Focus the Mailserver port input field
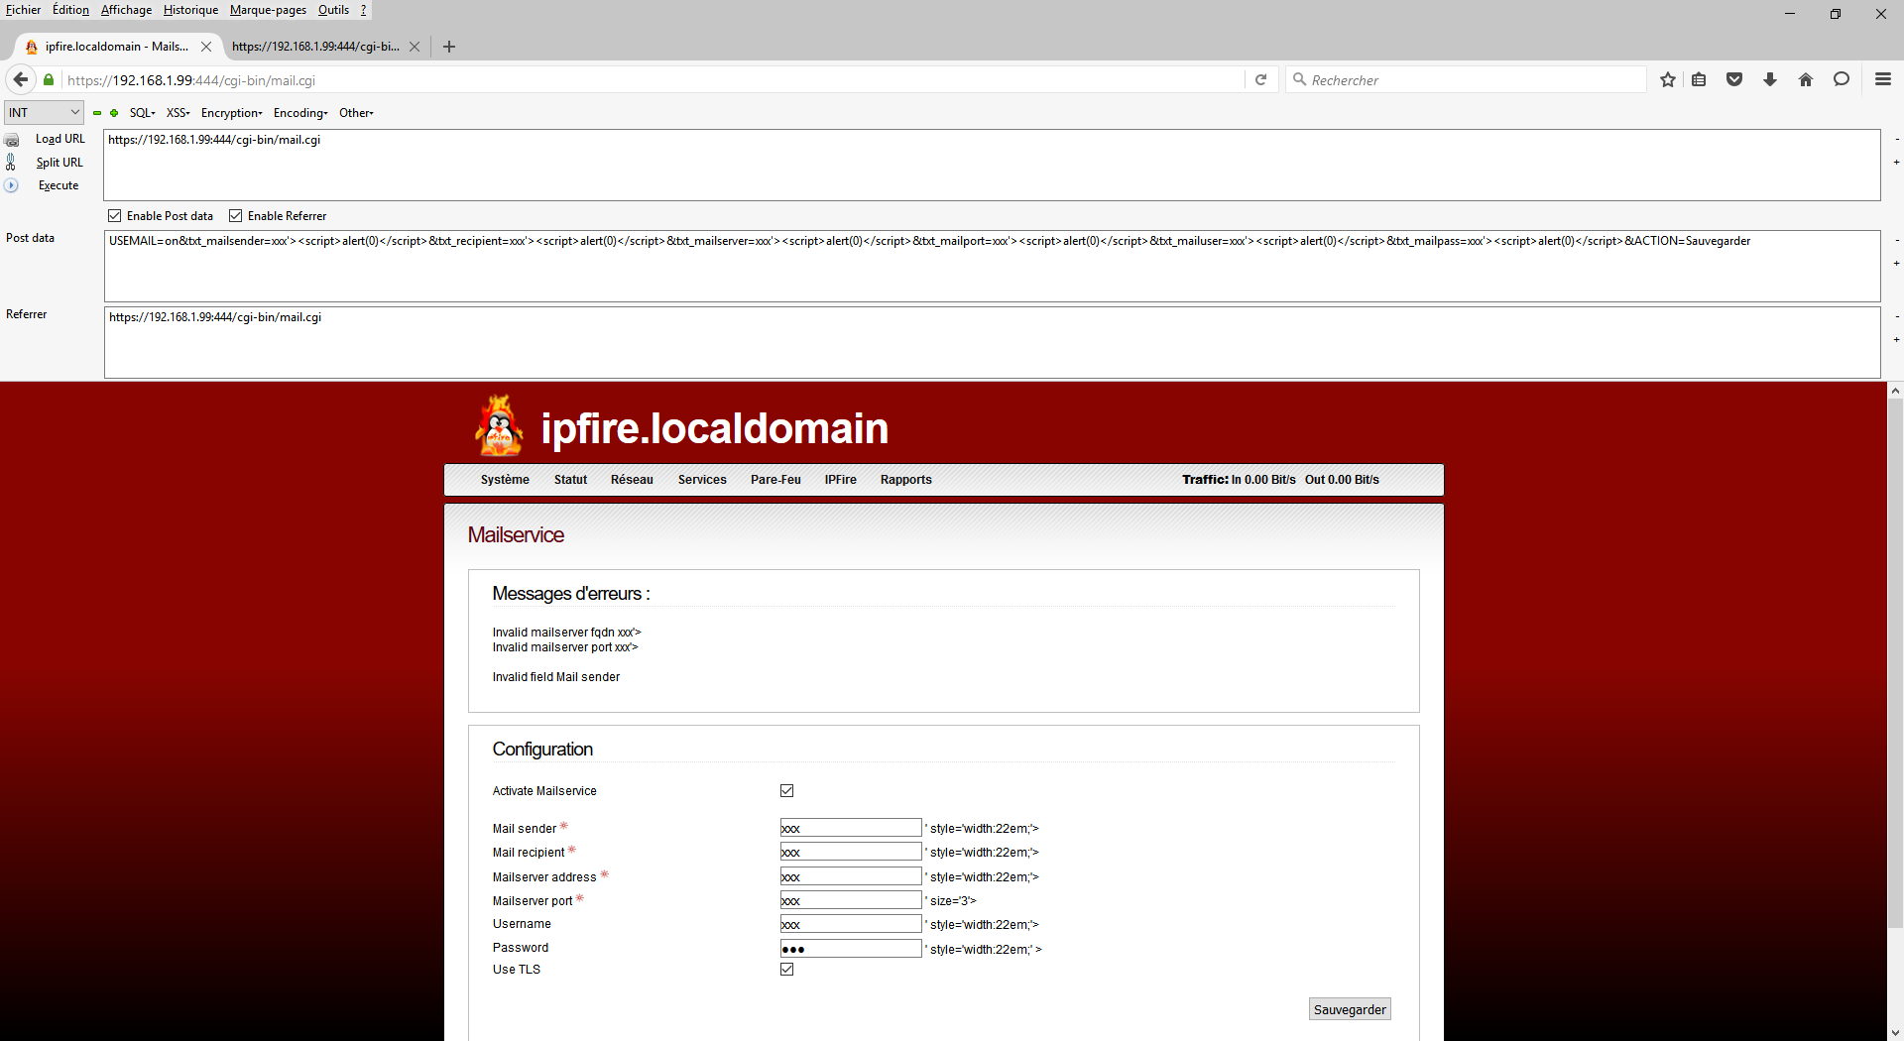Screen dimensions: 1904x1041 point(851,900)
